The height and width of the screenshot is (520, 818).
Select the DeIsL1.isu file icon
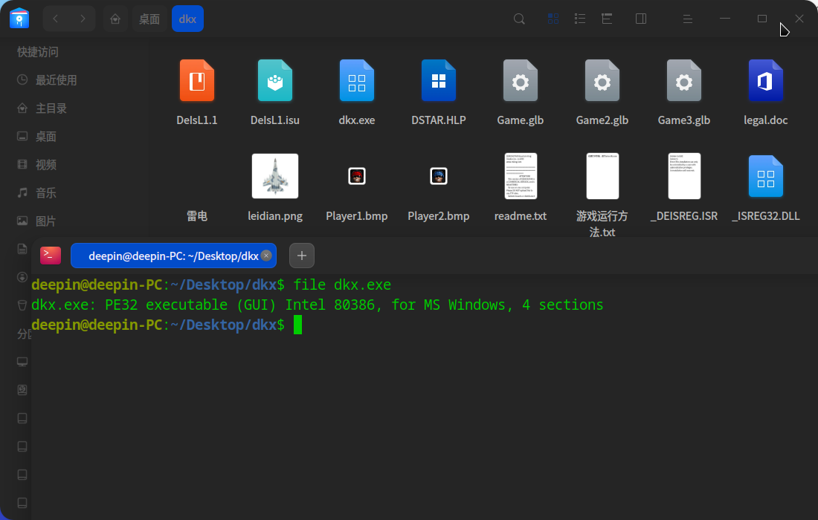(x=275, y=81)
